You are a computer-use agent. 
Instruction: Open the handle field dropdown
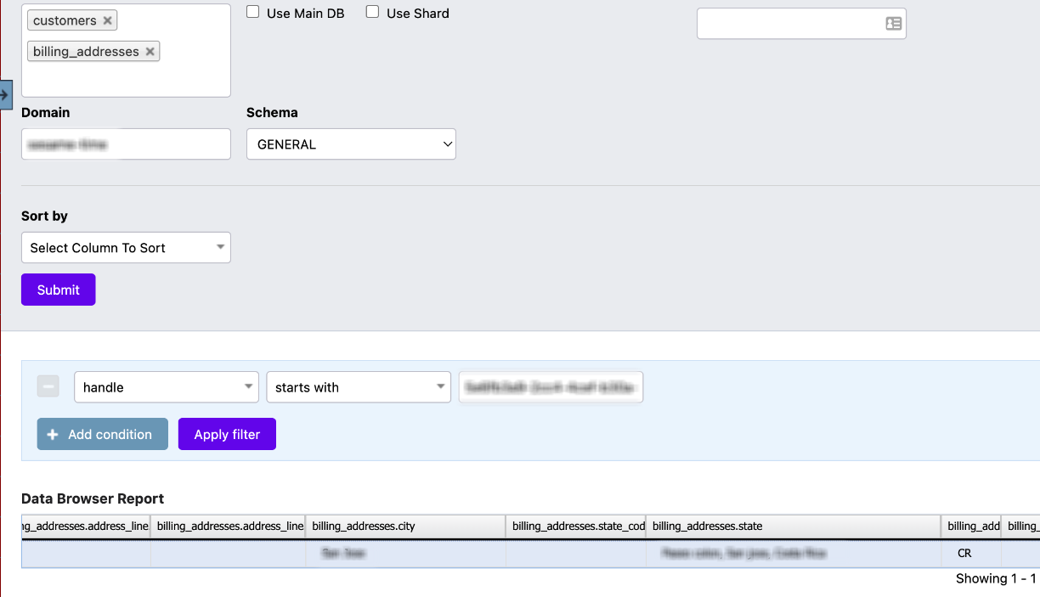coord(167,387)
